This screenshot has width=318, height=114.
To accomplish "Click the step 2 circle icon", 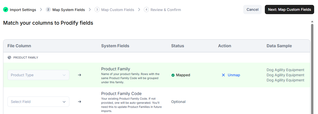I will pyautogui.click(x=48, y=9).
